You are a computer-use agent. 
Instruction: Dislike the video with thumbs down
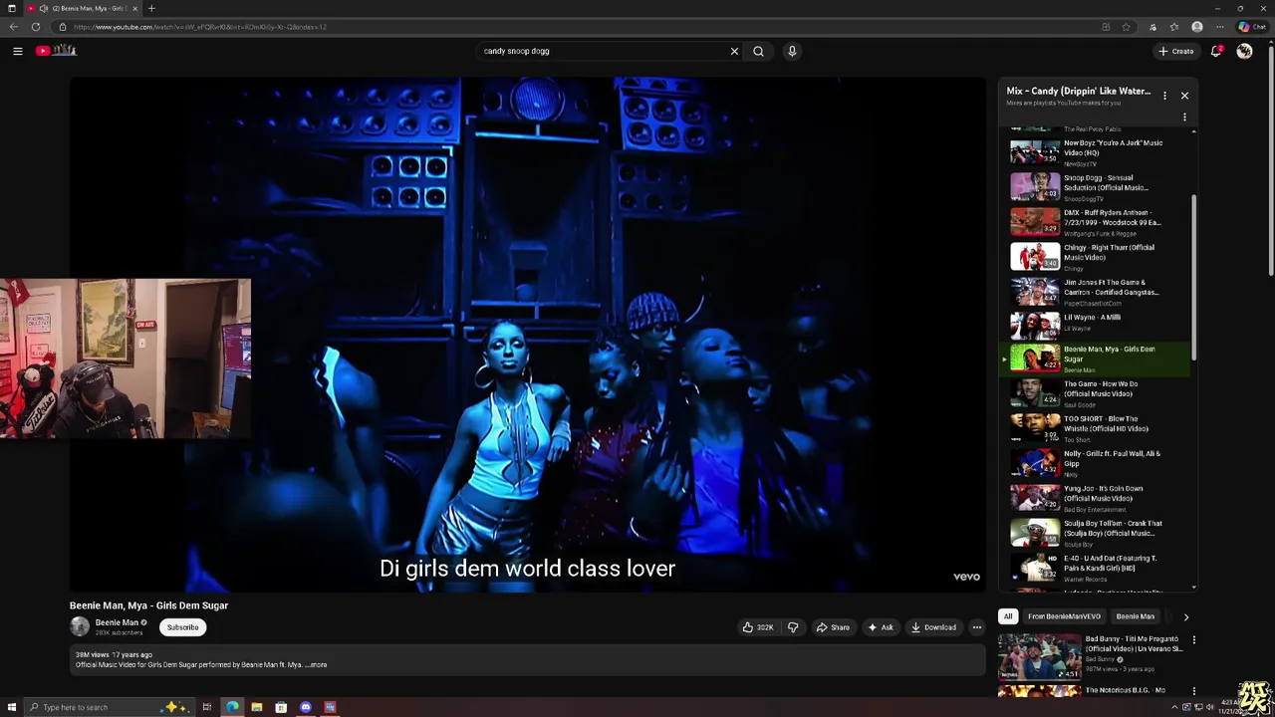pos(793,627)
